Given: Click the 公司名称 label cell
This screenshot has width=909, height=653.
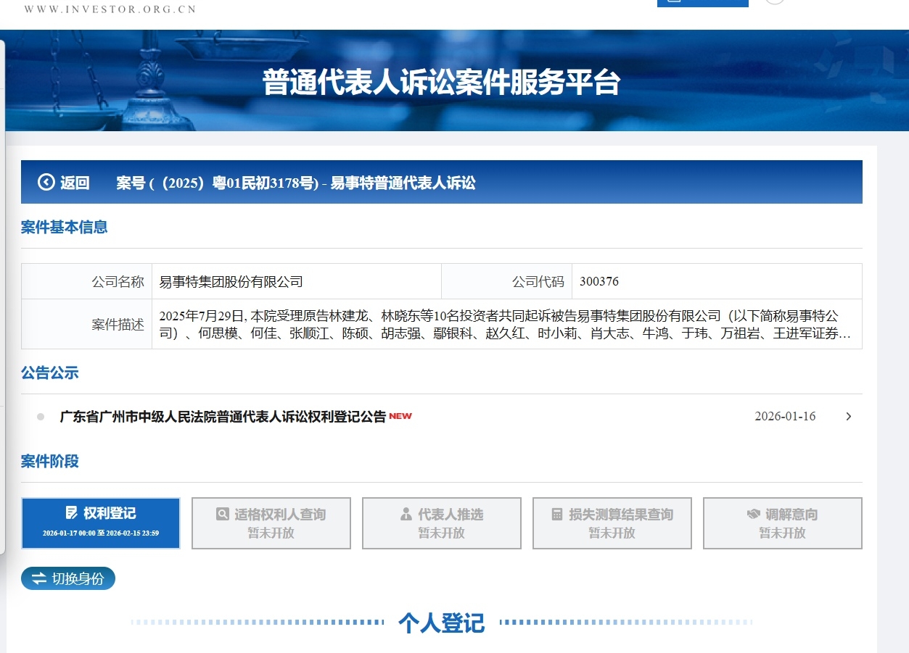Looking at the screenshot, I should click(86, 282).
